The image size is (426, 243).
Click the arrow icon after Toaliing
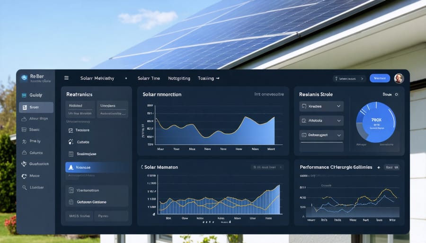[x=218, y=78]
